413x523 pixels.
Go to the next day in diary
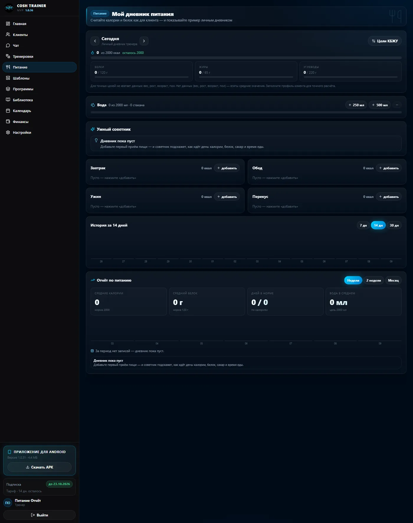click(x=144, y=41)
